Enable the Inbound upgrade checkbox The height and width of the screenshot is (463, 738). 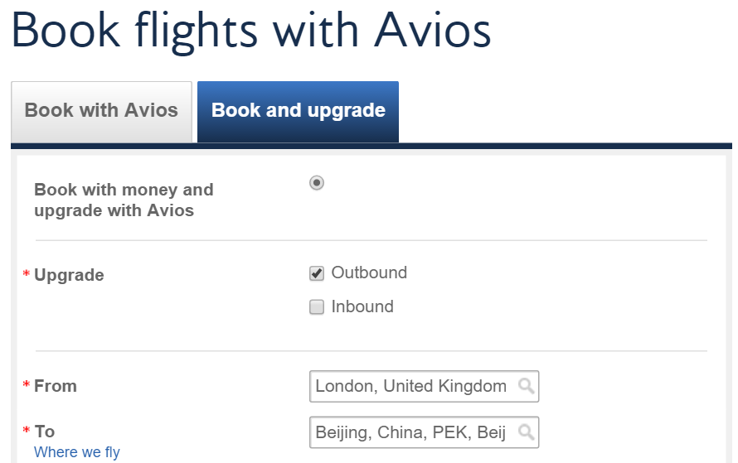317,307
